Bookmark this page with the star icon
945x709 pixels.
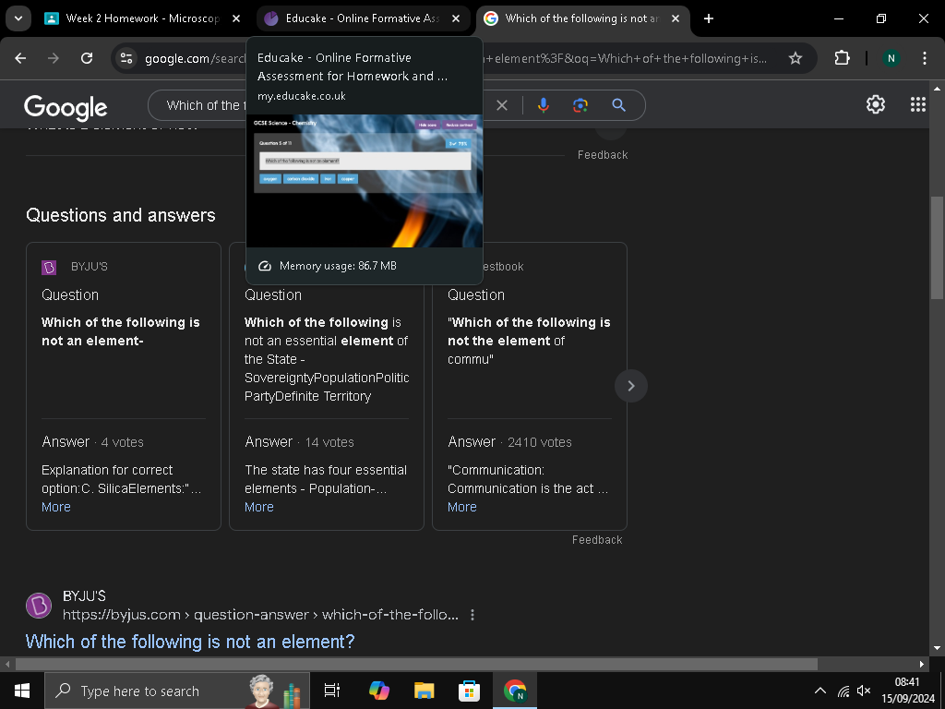click(x=795, y=58)
